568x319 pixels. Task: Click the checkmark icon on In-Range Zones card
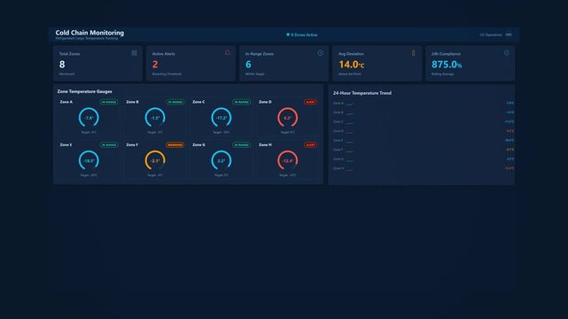[321, 53]
